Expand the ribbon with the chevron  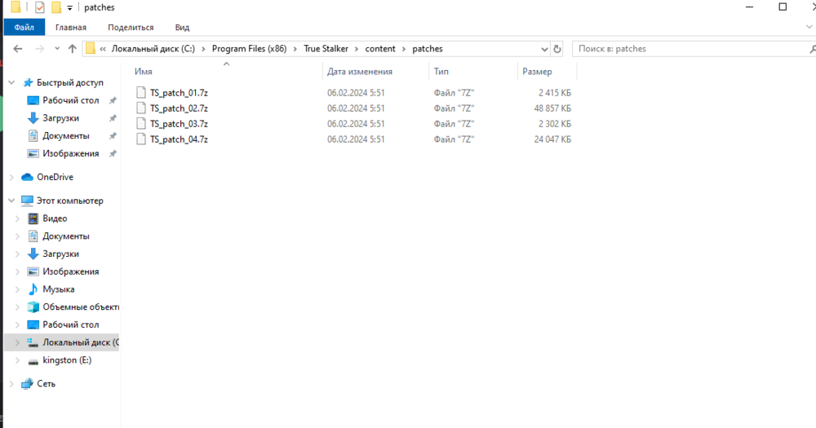(809, 27)
